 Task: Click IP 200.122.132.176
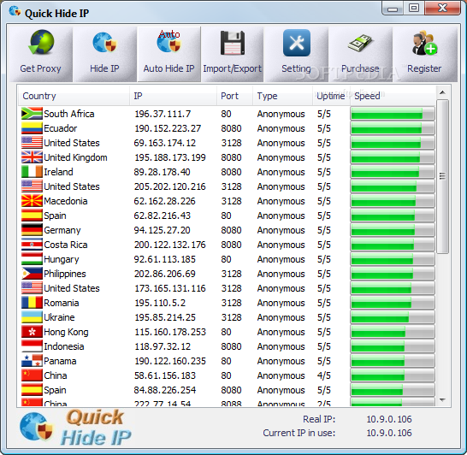[x=169, y=245]
